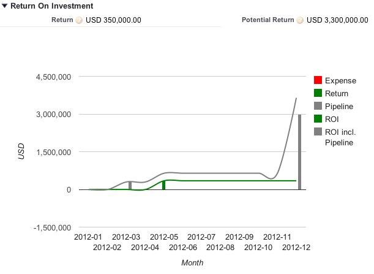Click gray swatch next to Pipeline legend entry
The width and height of the screenshot is (374, 274).
pos(318,107)
